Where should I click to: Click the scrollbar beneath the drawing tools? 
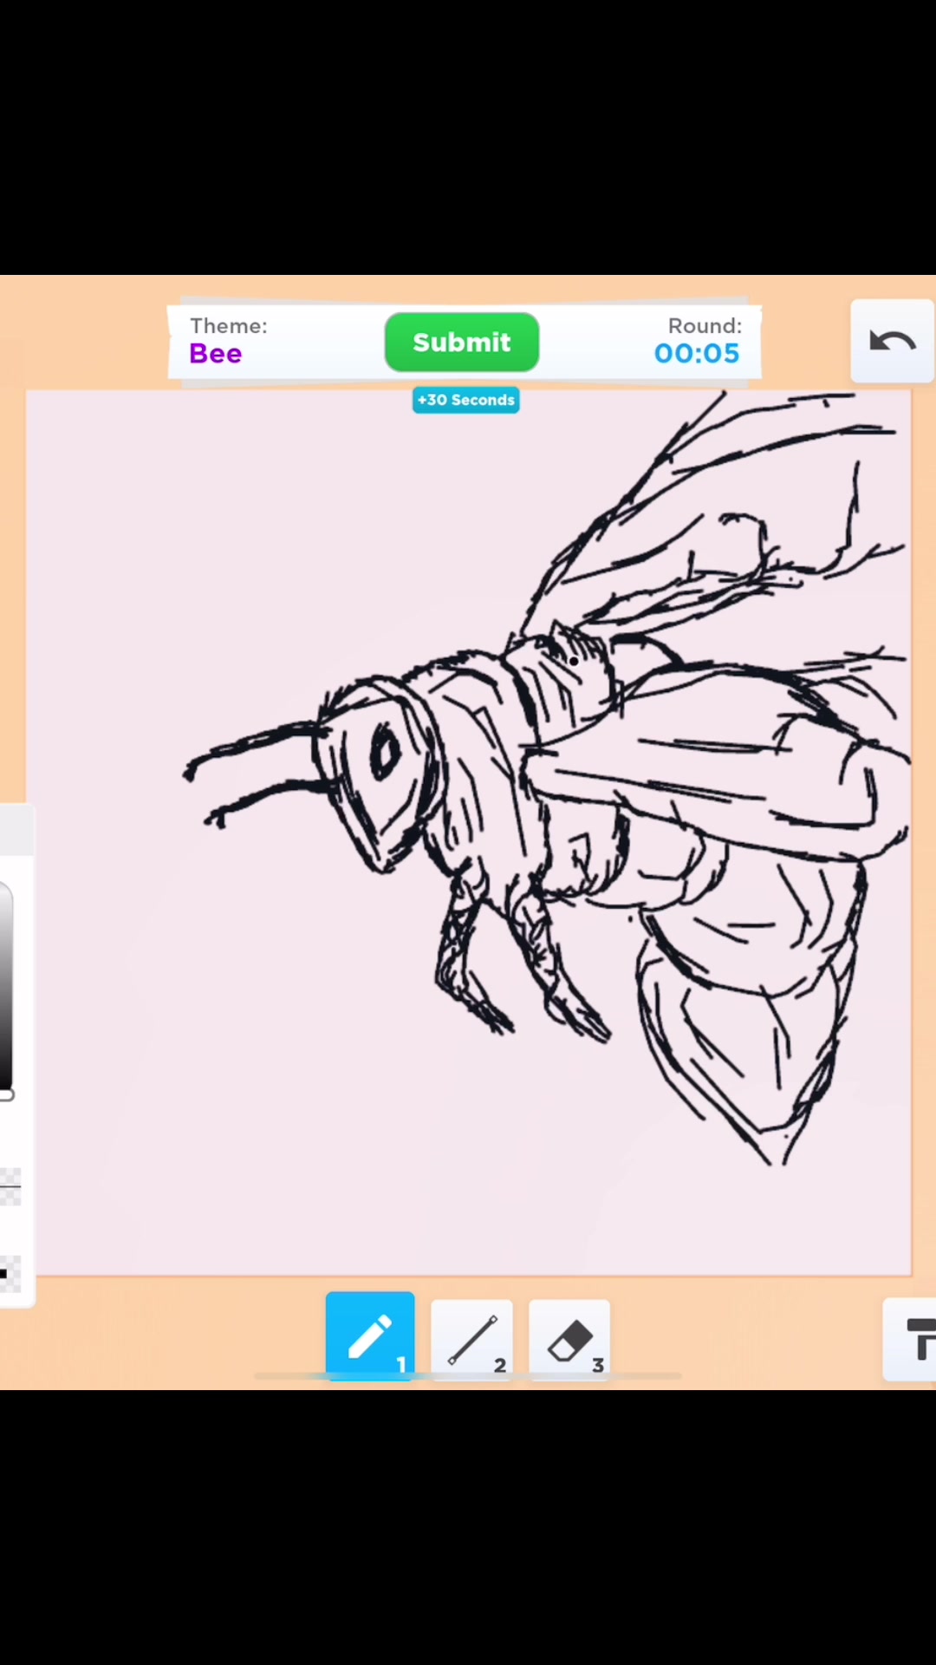point(468,1375)
